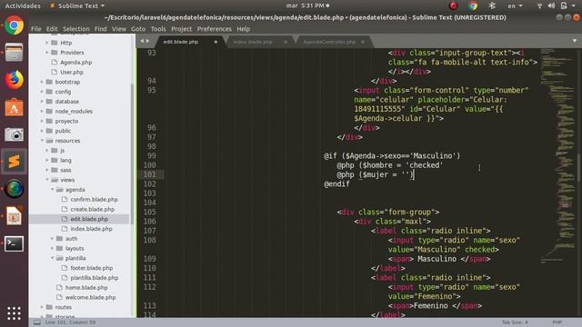
Task: Click the Sublime Text dock icon
Action: coord(15,162)
